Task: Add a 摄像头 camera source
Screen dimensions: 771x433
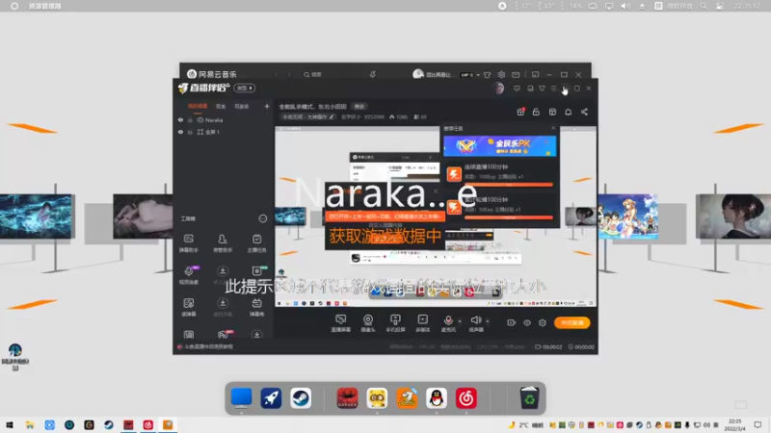Action: [x=368, y=323]
